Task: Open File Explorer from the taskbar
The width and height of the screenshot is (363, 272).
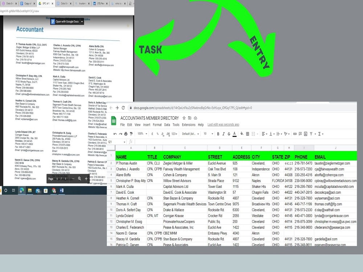Action: pyautogui.click(x=30, y=190)
